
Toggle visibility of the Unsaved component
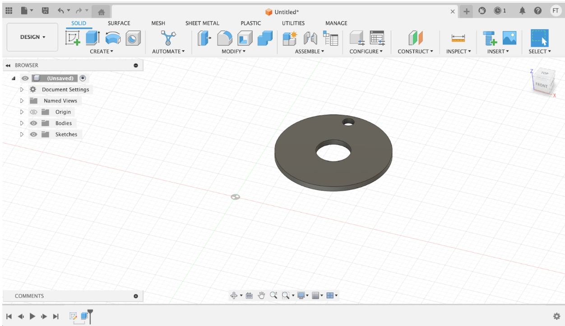coord(25,78)
